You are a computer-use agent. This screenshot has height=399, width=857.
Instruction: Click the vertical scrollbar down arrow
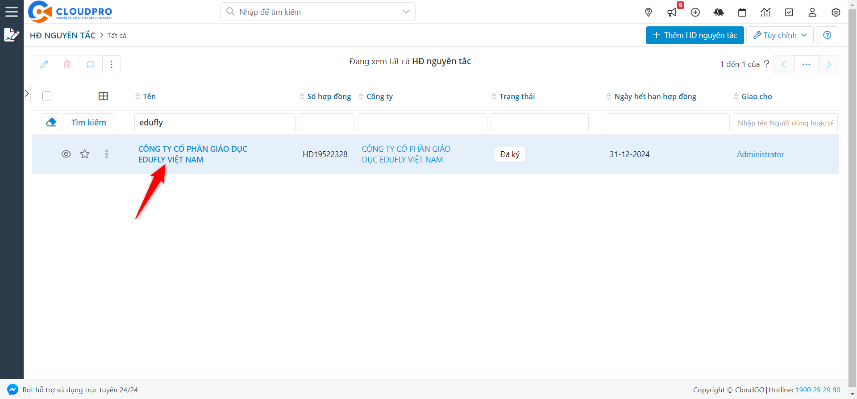click(x=853, y=395)
